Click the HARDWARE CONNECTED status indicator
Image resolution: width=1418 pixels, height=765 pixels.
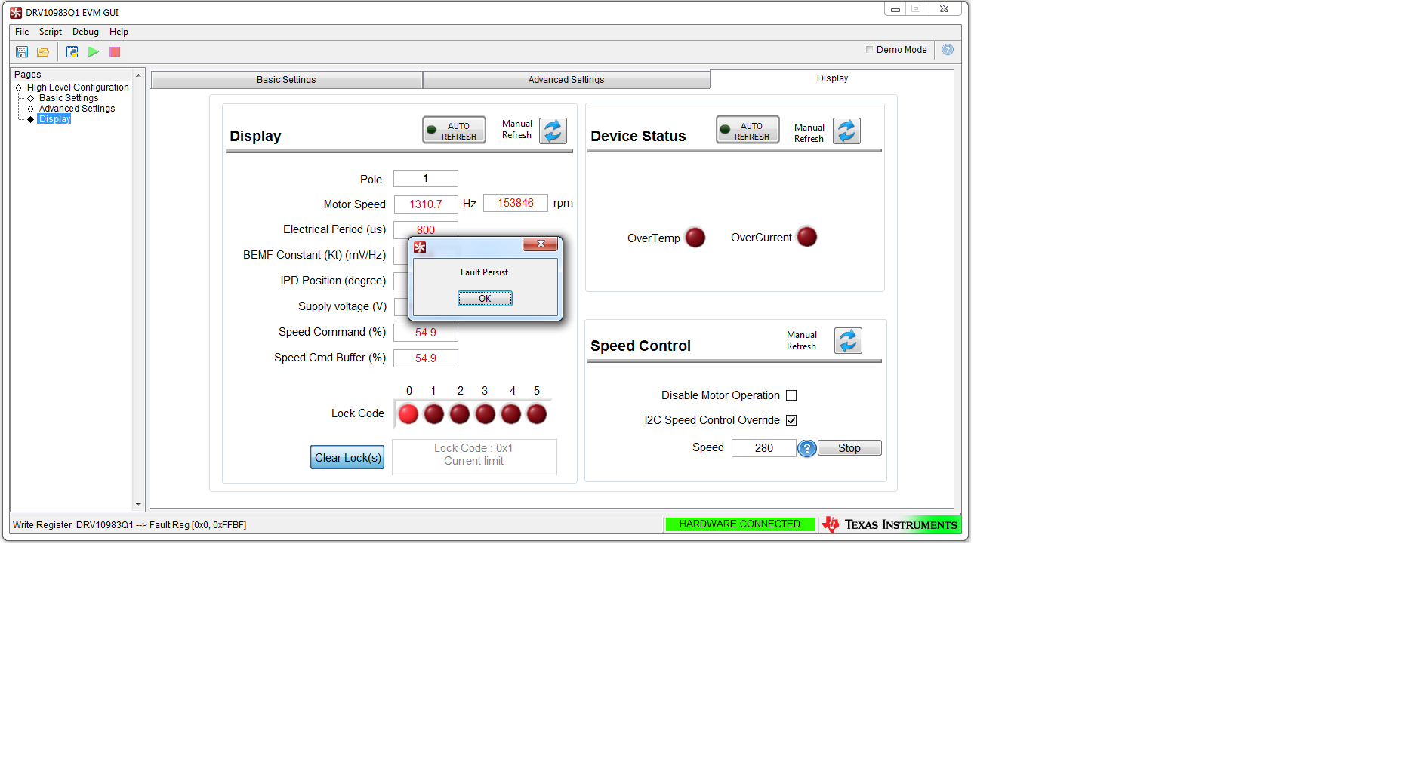tap(740, 524)
